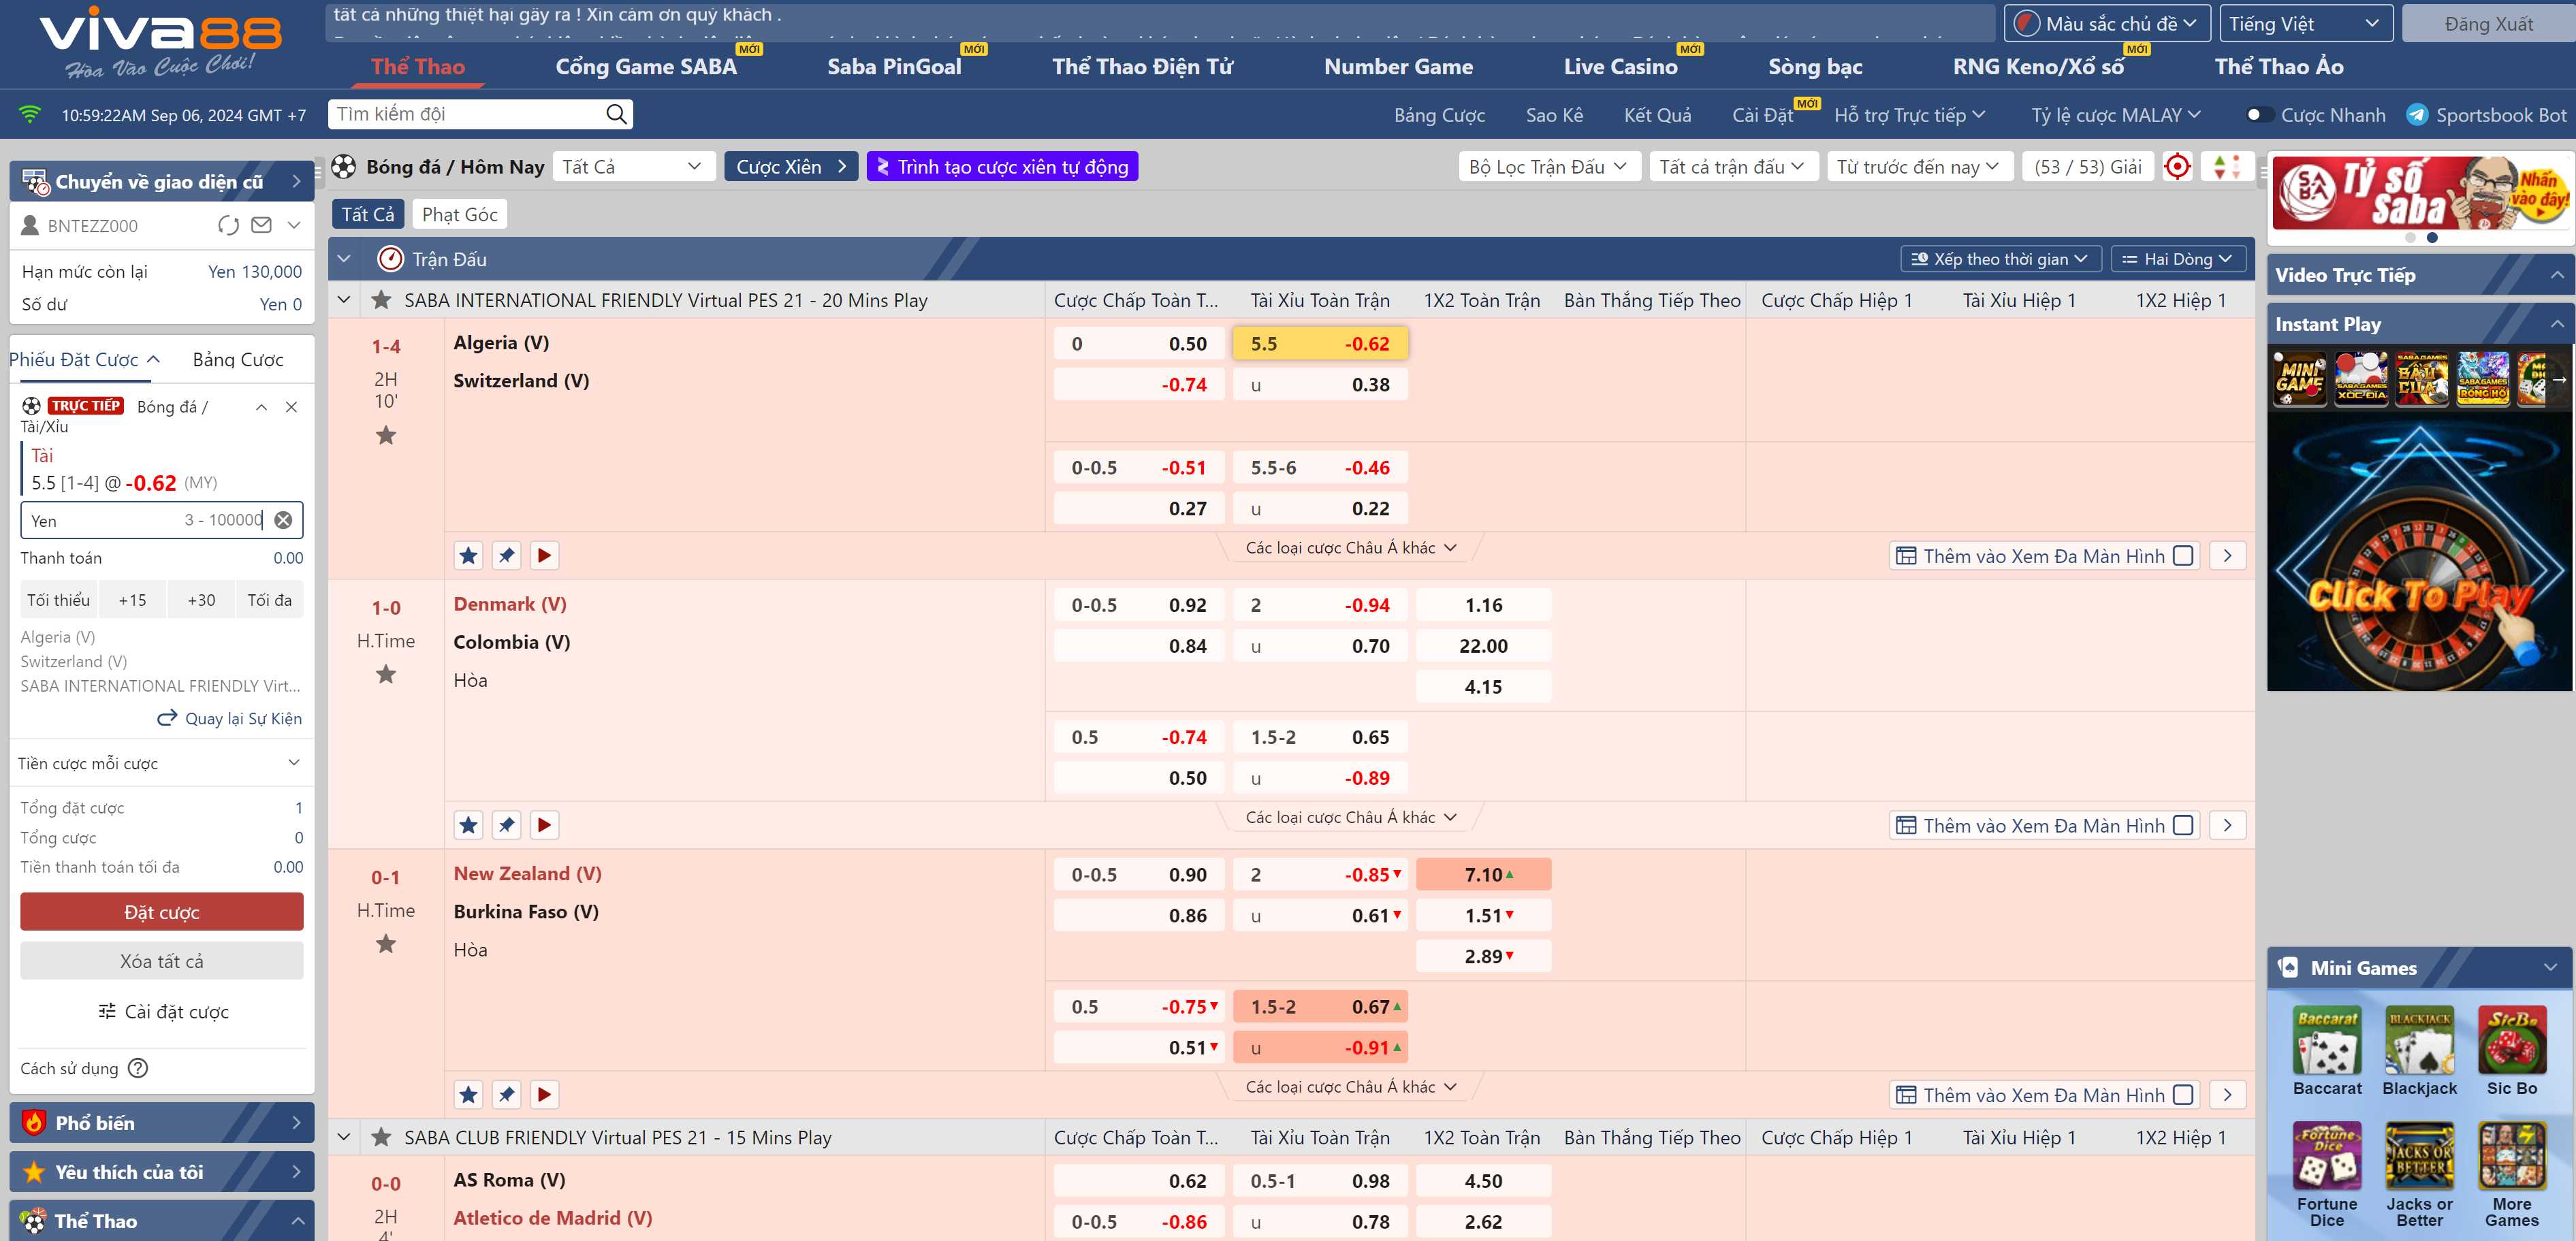This screenshot has height=1241, width=2576.
Task: Open the account mail envelope icon
Action: pyautogui.click(x=261, y=225)
